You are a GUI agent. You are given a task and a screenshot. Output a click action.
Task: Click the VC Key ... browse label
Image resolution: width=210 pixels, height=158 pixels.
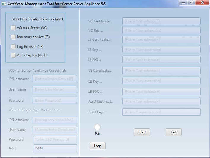96,30
